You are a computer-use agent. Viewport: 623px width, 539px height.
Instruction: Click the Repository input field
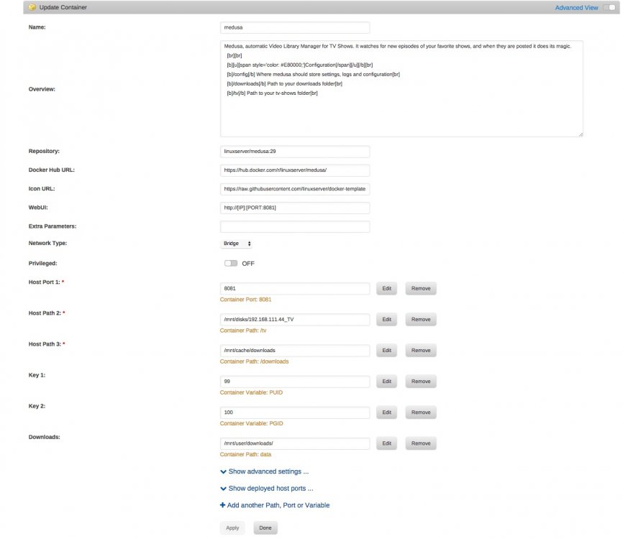[295, 151]
